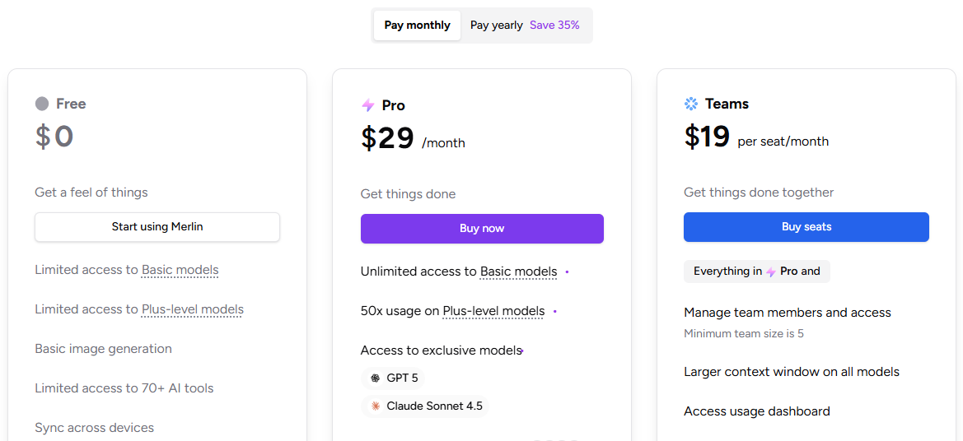The width and height of the screenshot is (963, 441).
Task: Open Plus-level models link under Pro plan
Action: 493,311
